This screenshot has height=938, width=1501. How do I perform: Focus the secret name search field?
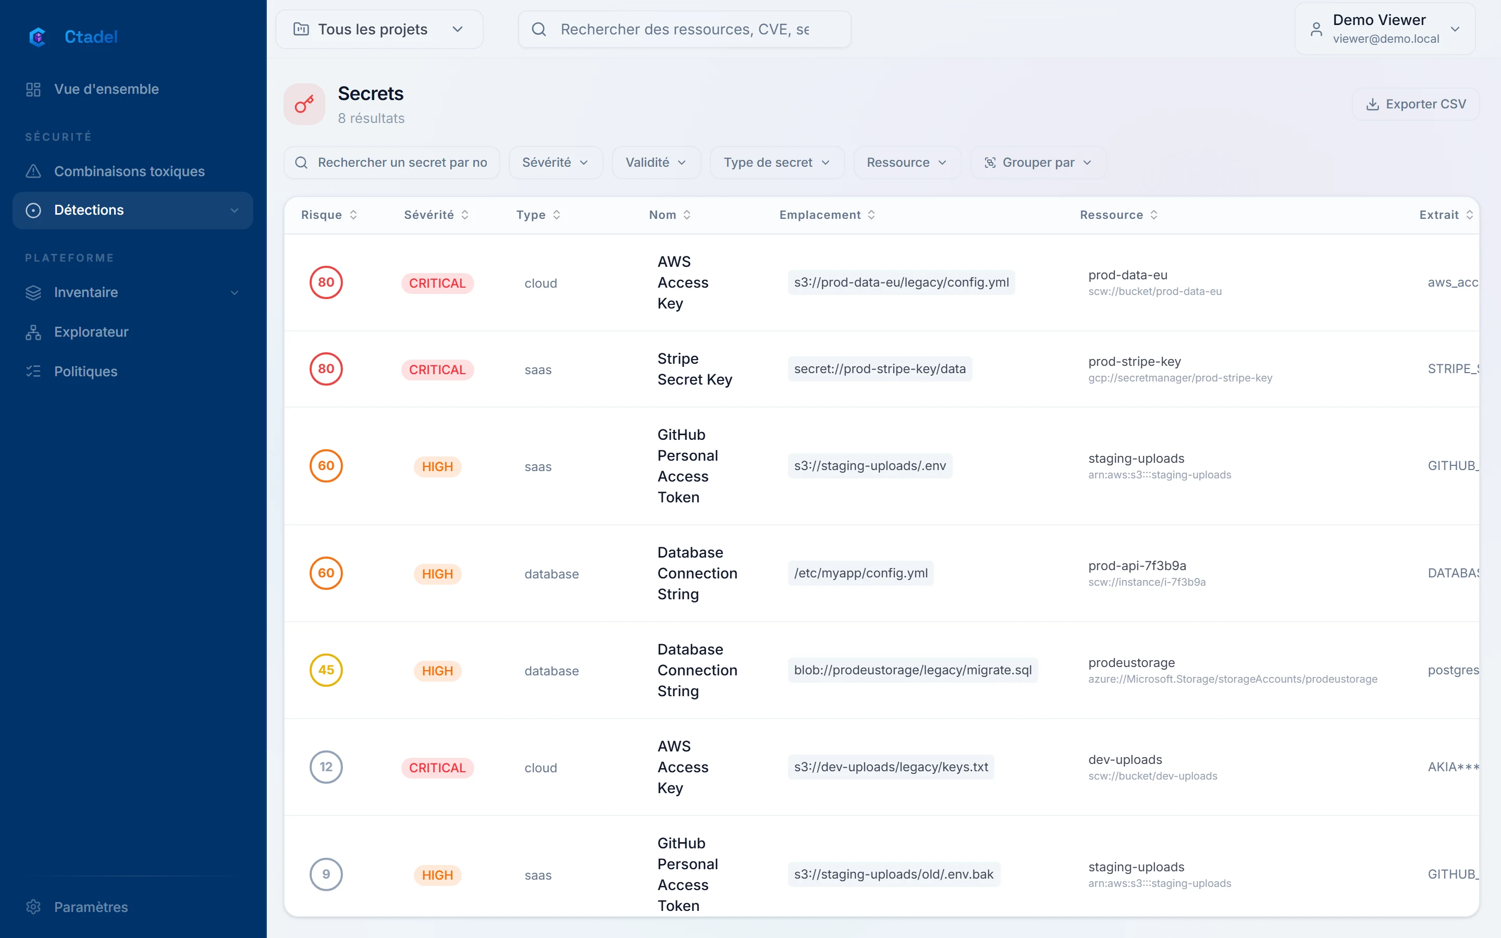point(392,163)
